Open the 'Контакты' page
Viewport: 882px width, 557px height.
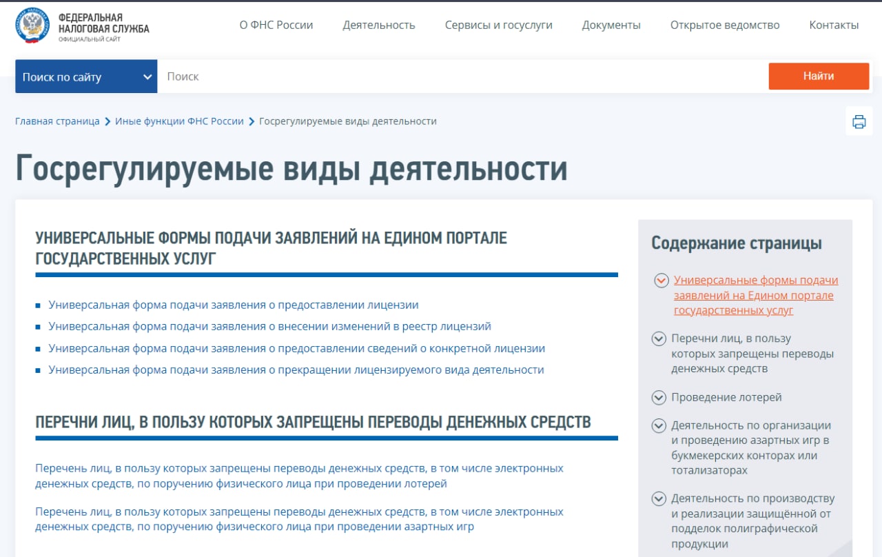(834, 26)
